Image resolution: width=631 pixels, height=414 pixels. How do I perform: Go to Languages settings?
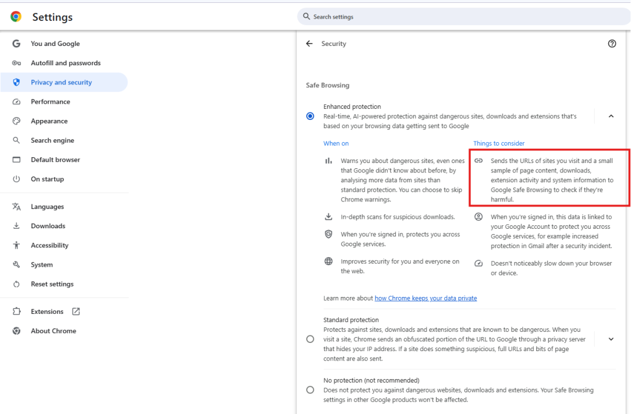coord(65,207)
